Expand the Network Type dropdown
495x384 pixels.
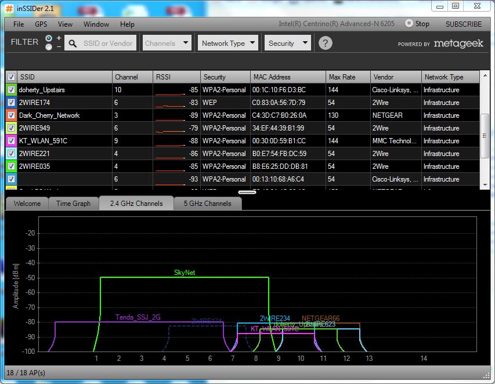coord(229,43)
